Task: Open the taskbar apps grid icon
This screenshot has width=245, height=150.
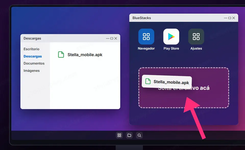Action: [119, 135]
